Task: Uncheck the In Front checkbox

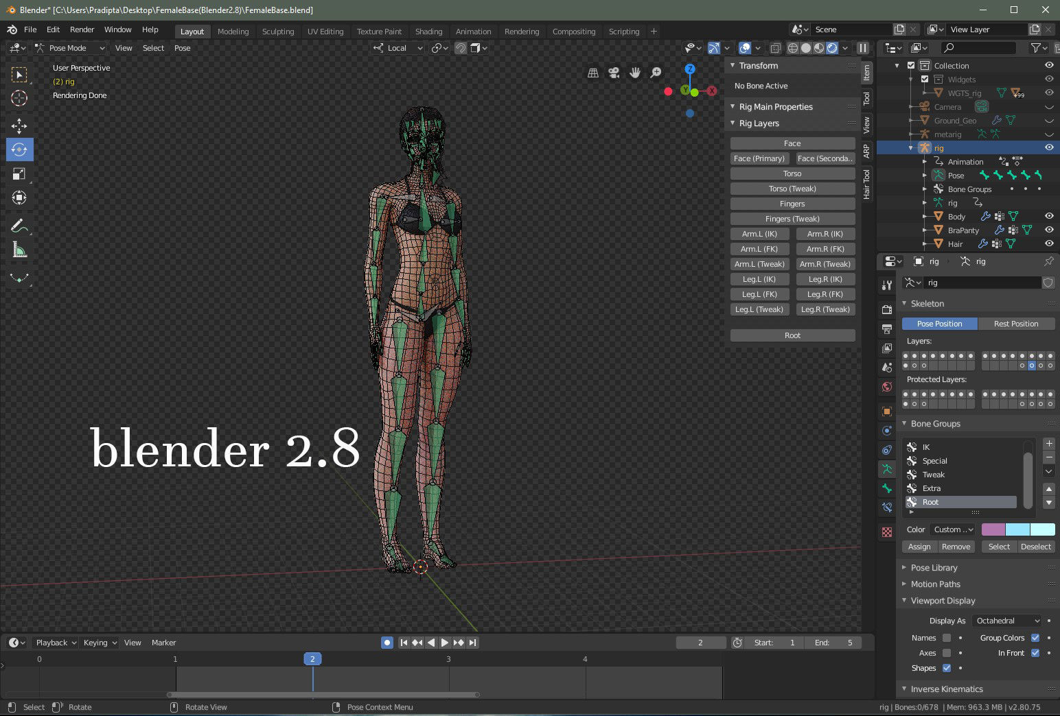Action: click(x=1035, y=653)
